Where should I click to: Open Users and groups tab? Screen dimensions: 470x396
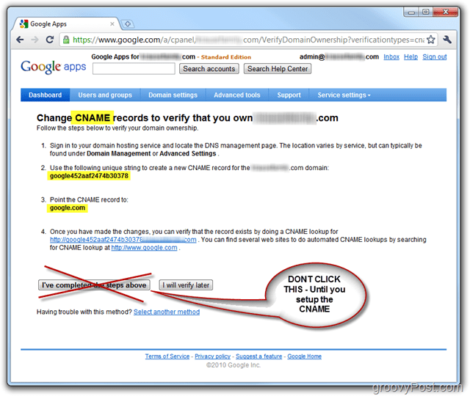[105, 95]
